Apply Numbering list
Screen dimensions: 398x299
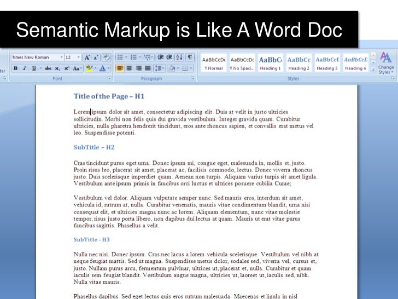pos(133,57)
